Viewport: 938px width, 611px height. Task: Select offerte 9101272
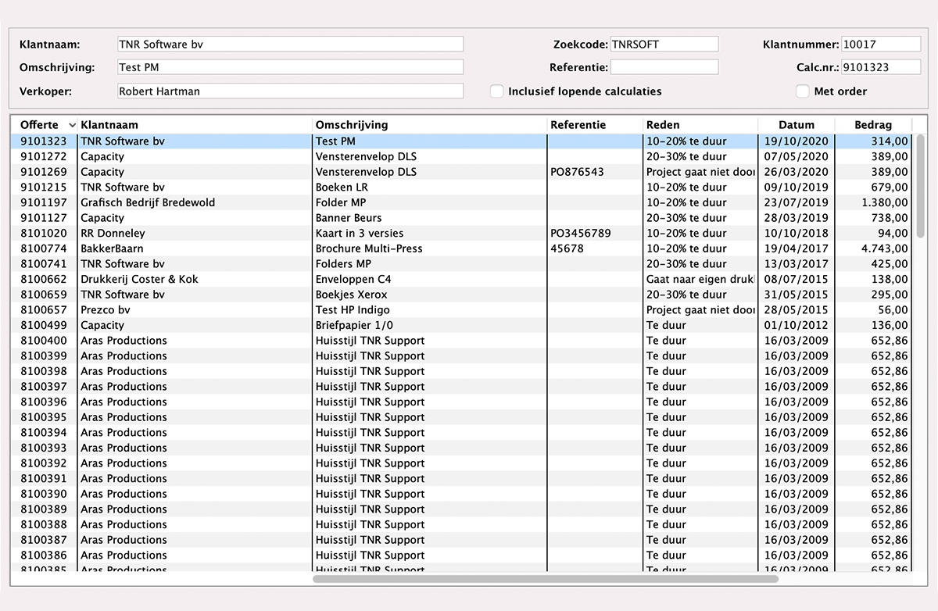point(43,157)
